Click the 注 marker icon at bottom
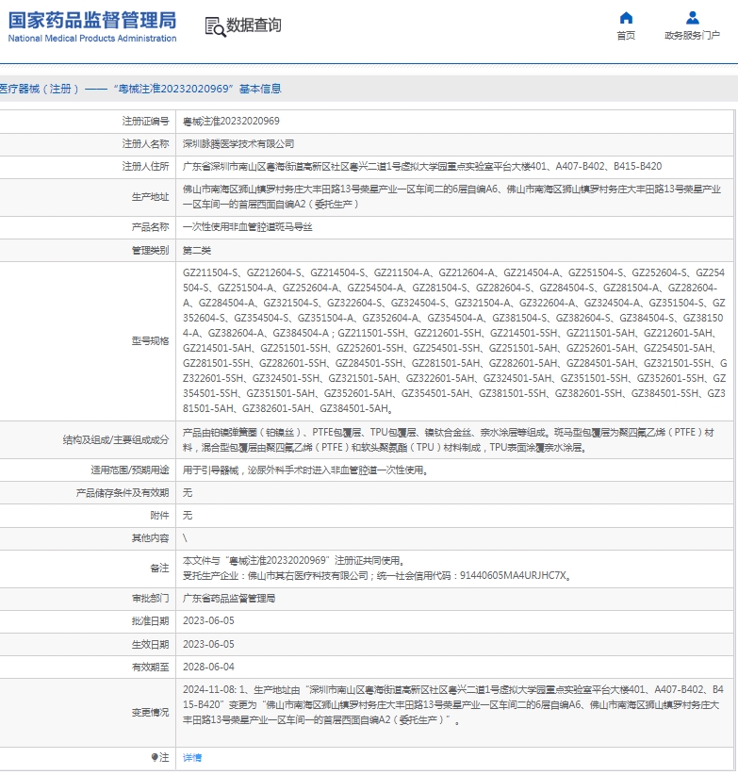The image size is (738, 775). [155, 757]
